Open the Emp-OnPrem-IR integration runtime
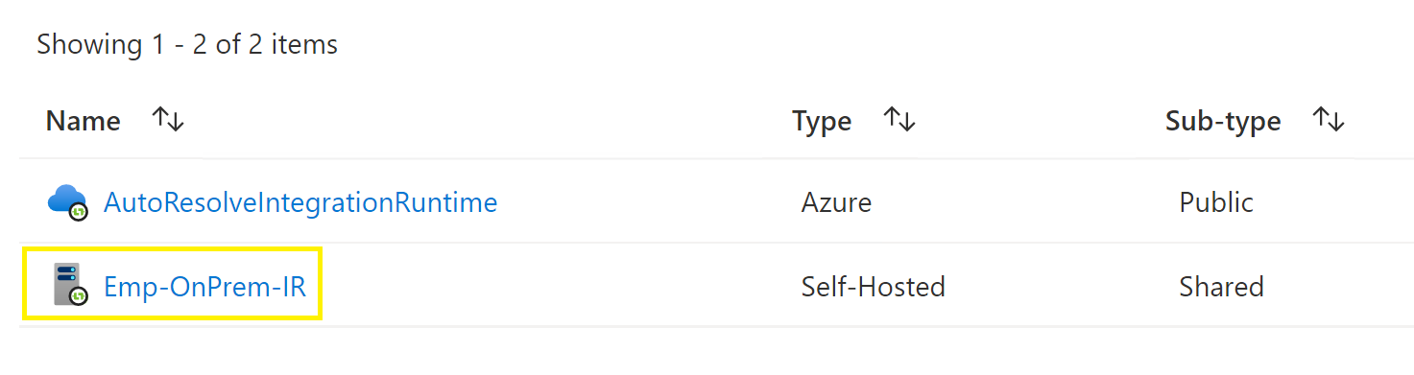This screenshot has height=375, width=1414. 205,286
